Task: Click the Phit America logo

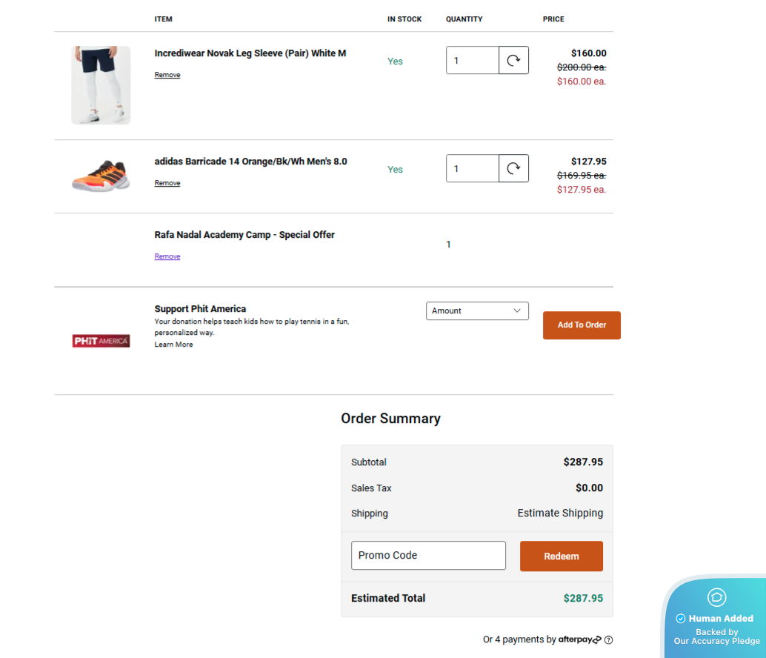Action: click(101, 341)
